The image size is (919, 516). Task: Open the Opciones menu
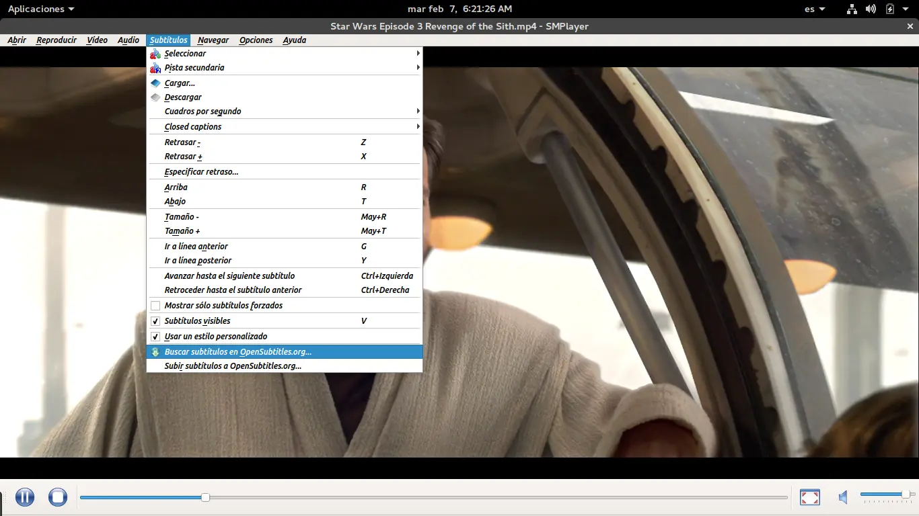256,40
